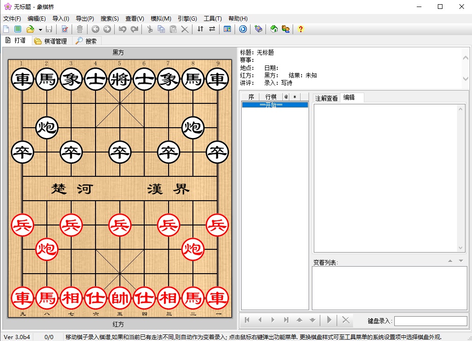
Task: Click inside the 键盘录入 input field
Action: pyautogui.click(x=431, y=320)
